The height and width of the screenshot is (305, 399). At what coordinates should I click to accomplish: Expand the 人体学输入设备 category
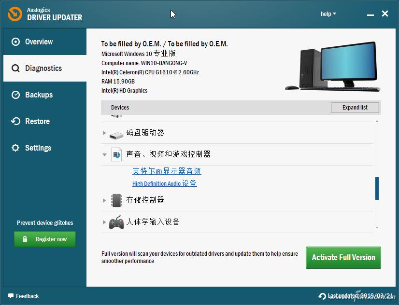tap(104, 222)
